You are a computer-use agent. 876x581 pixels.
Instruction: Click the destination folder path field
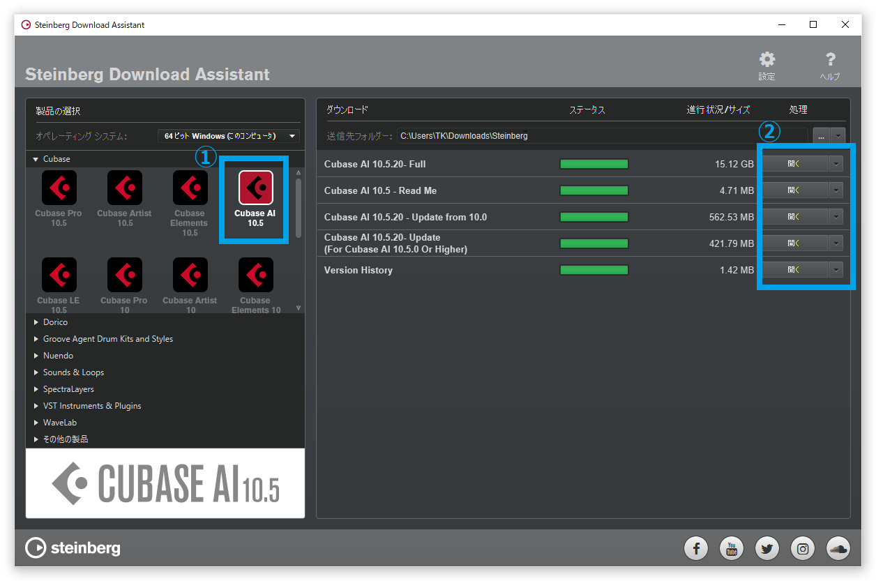point(602,136)
